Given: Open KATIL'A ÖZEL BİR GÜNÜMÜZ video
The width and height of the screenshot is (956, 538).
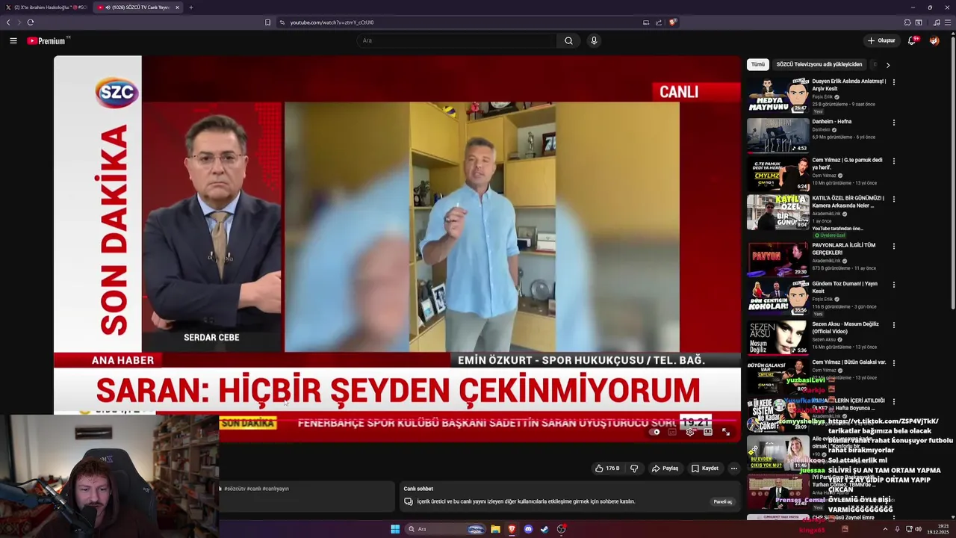Looking at the screenshot, I should (778, 212).
